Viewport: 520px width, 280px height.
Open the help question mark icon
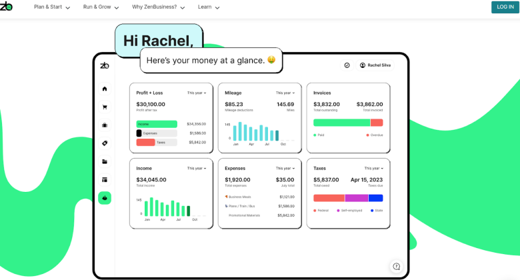click(x=396, y=267)
